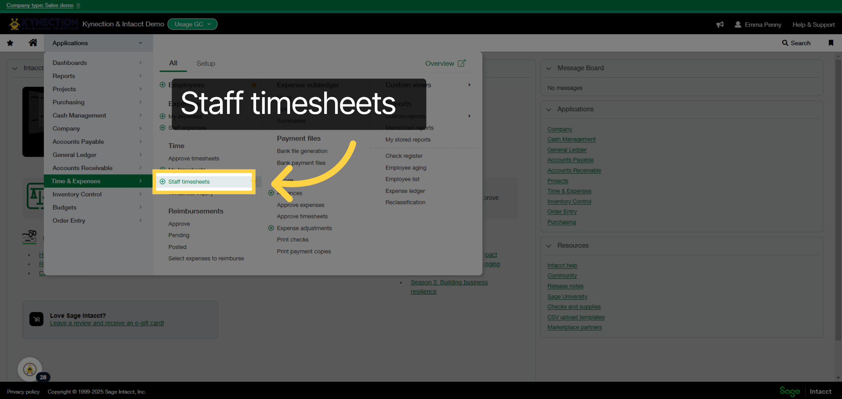Add new Expense adjustments plus icon
The height and width of the screenshot is (399, 842).
pos(271,228)
